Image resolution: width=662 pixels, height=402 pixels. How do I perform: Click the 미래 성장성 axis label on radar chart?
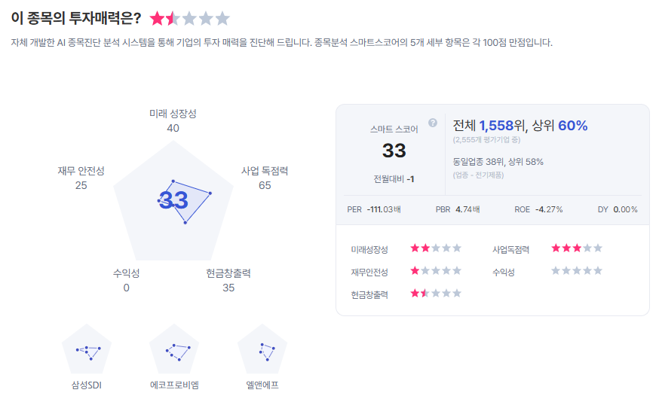point(173,113)
